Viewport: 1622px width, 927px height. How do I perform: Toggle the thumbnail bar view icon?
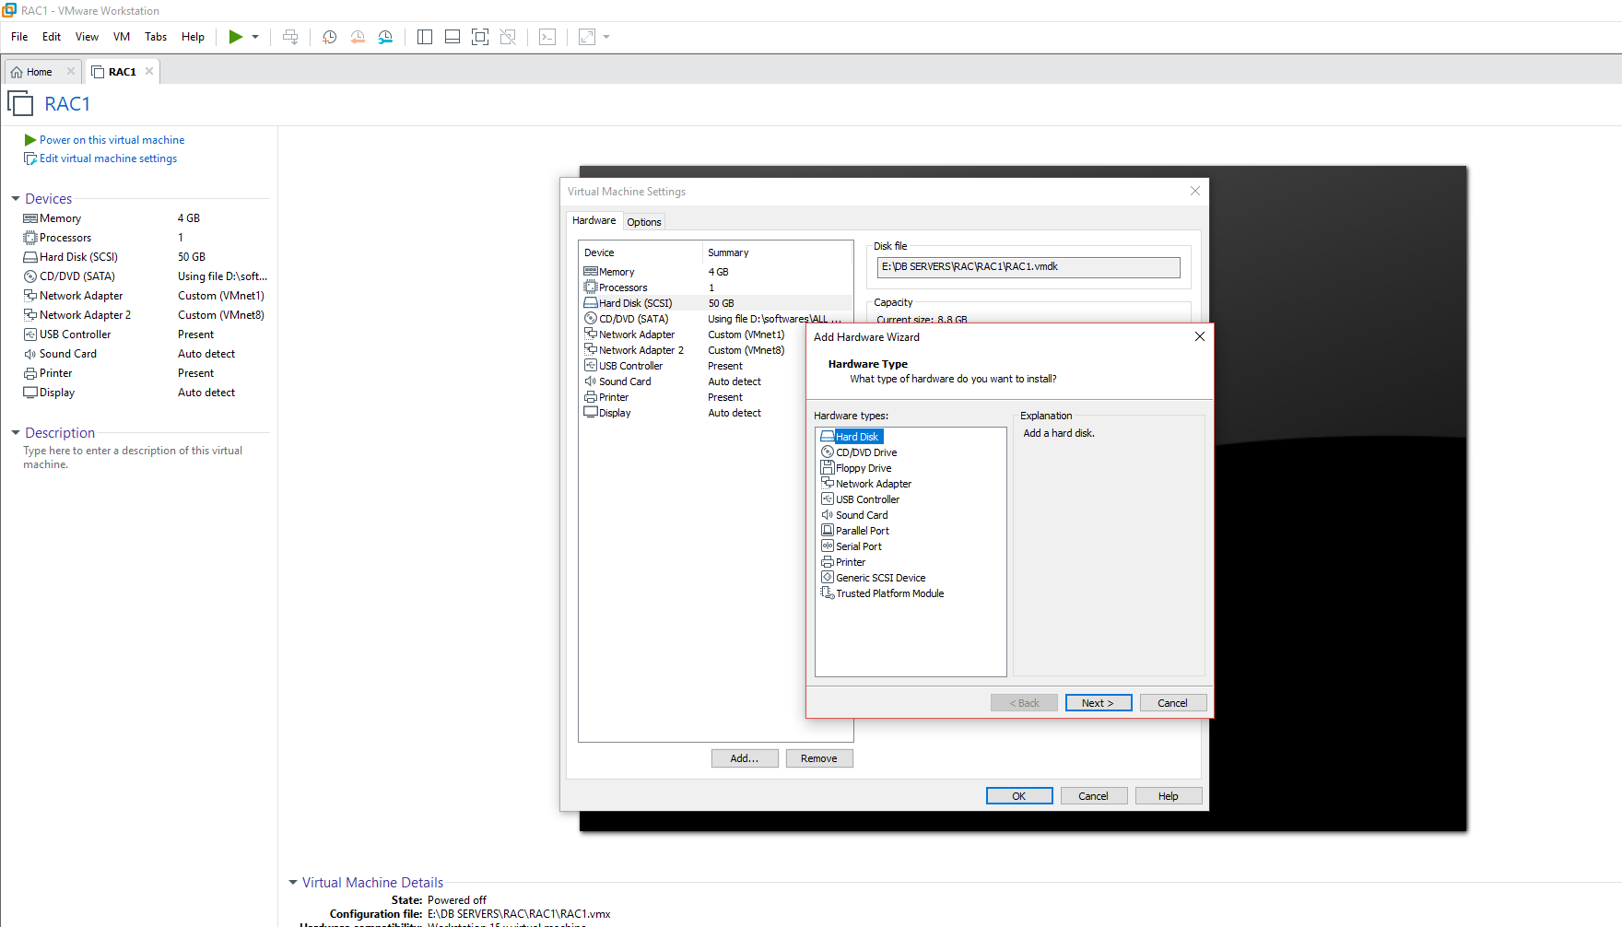[453, 37]
